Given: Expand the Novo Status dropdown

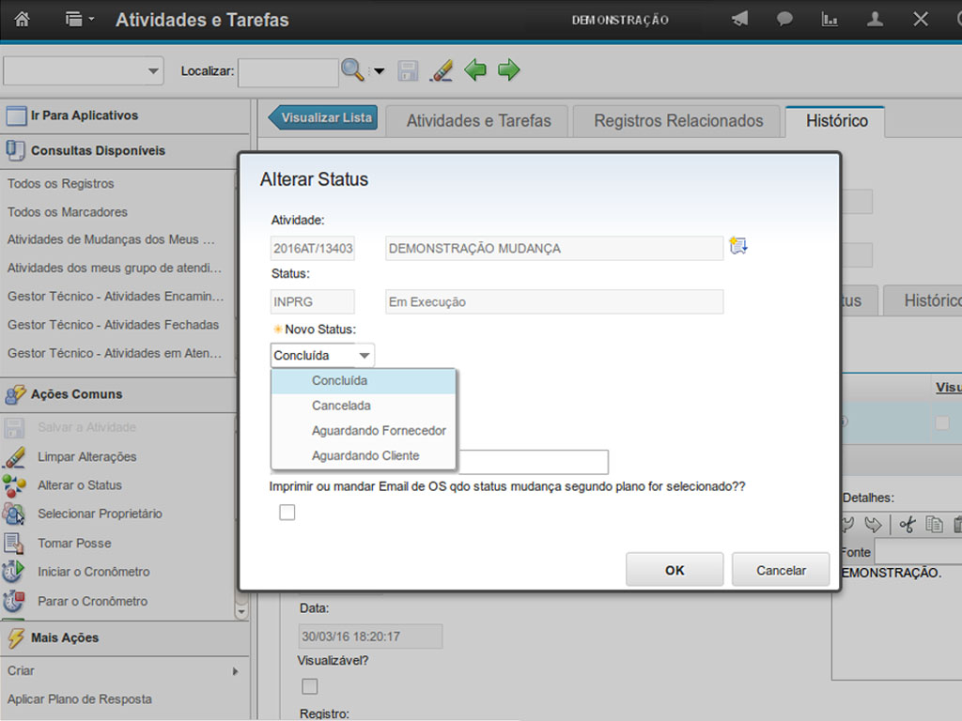Looking at the screenshot, I should click(364, 356).
